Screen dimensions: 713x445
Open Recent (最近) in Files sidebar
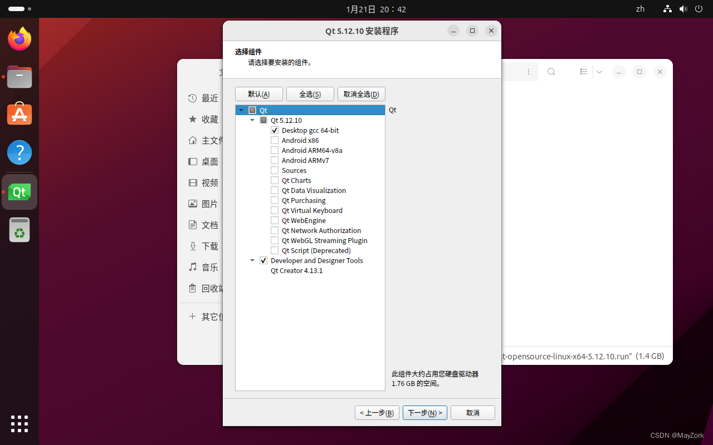pyautogui.click(x=203, y=98)
